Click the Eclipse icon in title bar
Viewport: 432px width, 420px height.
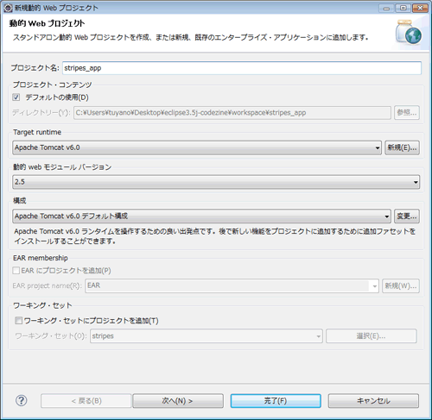click(8, 8)
